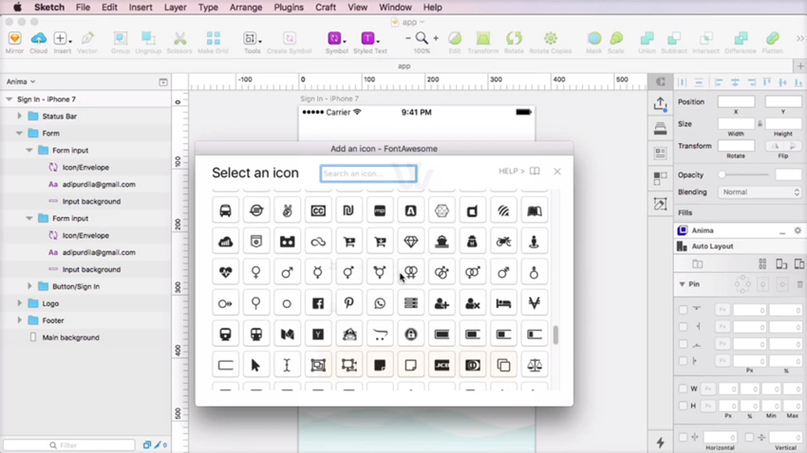Click the Styled Text toolbar icon
Viewport: 807px width, 453px height.
[x=368, y=39]
